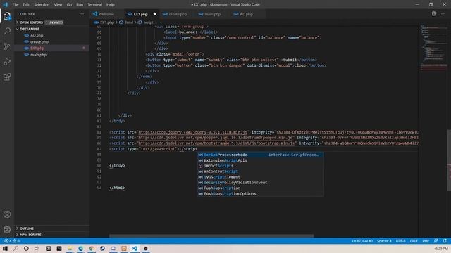Open the Accounts menu in activity bar
This screenshot has width=451, height=253.
[7, 214]
